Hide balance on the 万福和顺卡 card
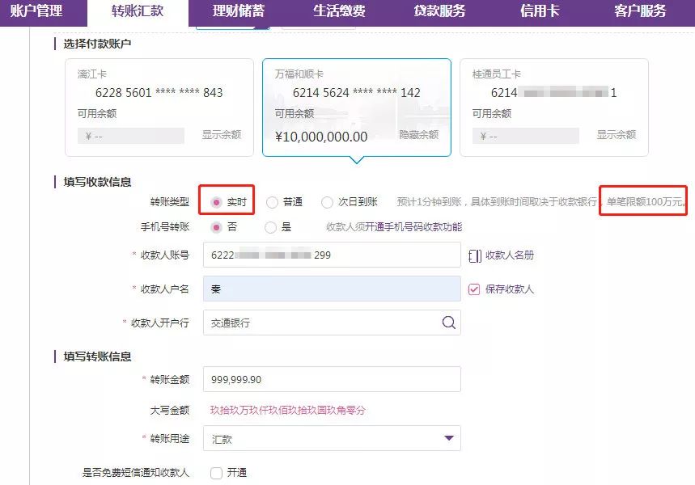 (419, 135)
